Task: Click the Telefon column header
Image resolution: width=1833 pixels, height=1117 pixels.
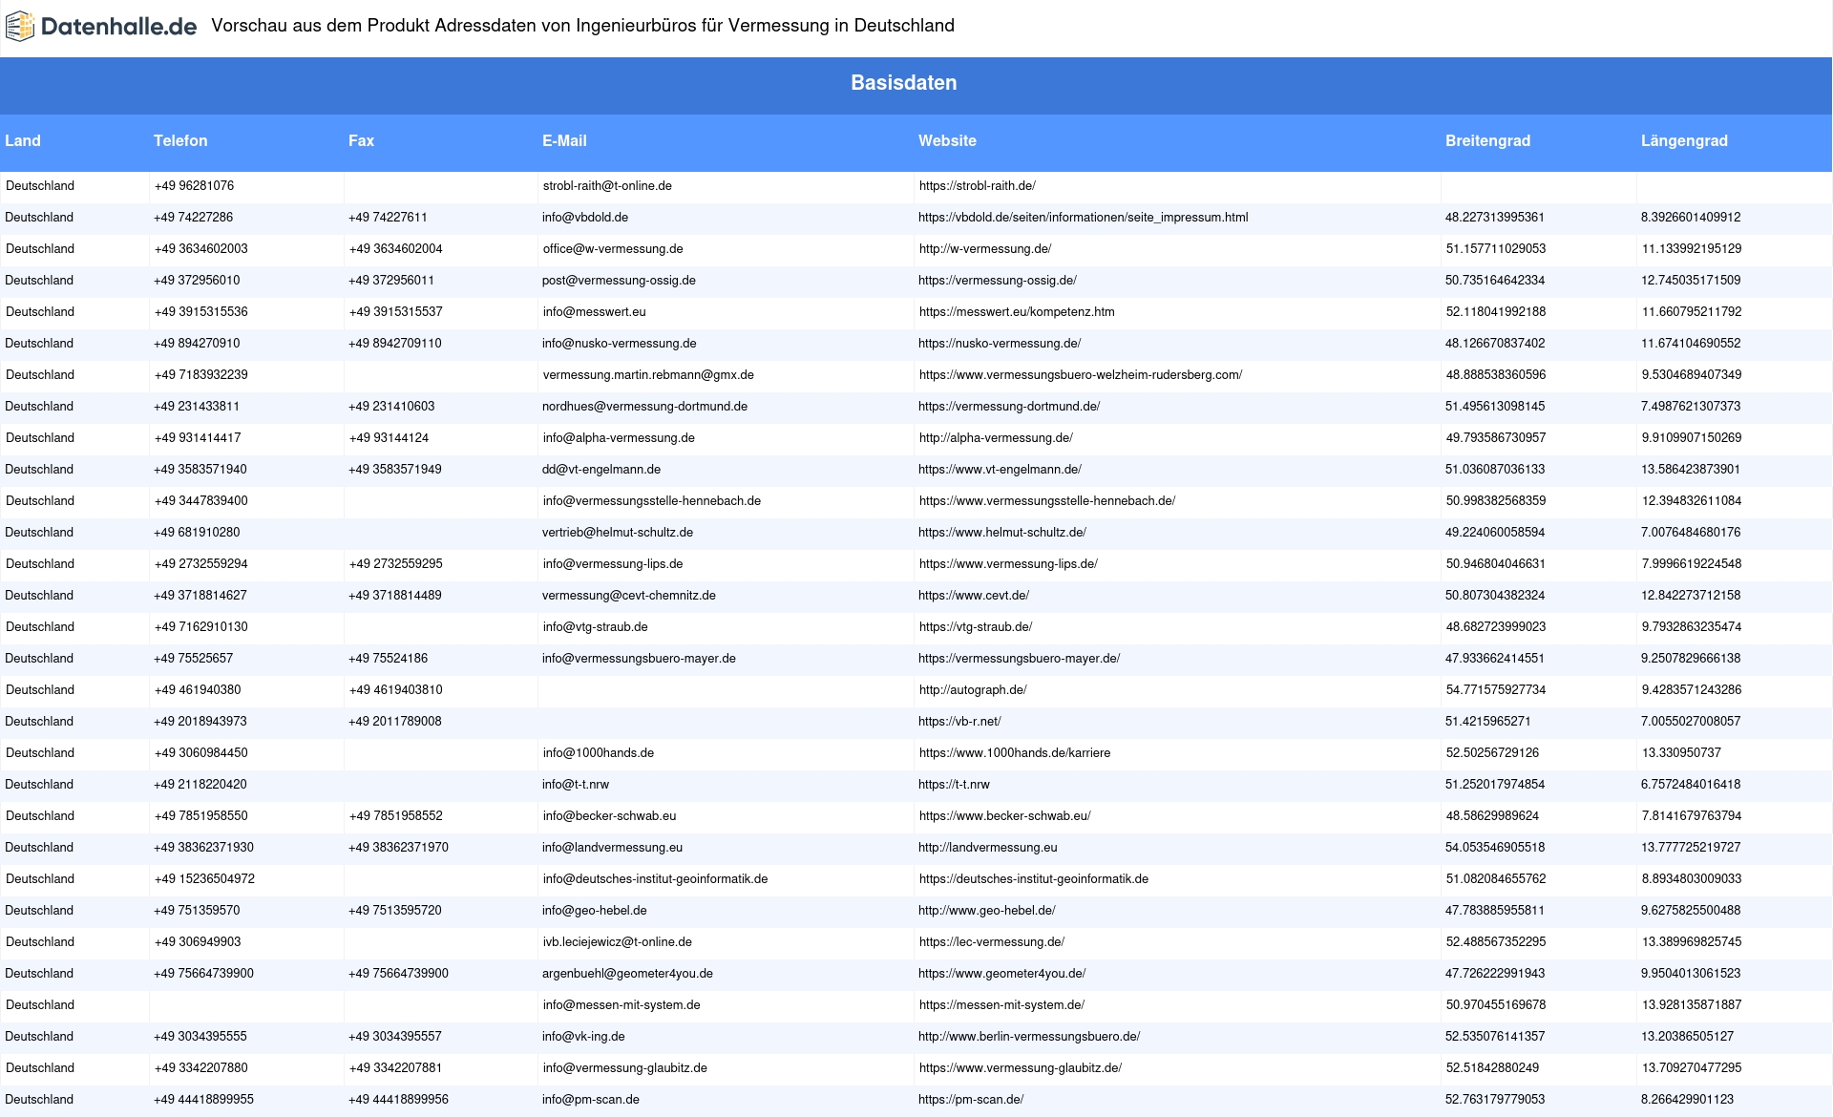Action: [180, 140]
